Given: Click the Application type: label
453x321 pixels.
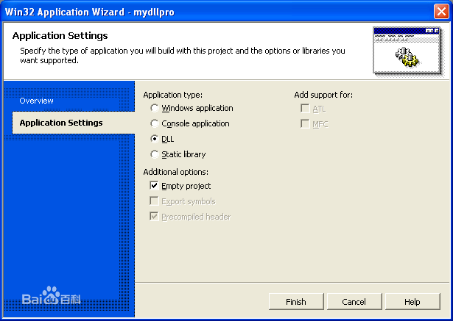Looking at the screenshot, I should [173, 95].
